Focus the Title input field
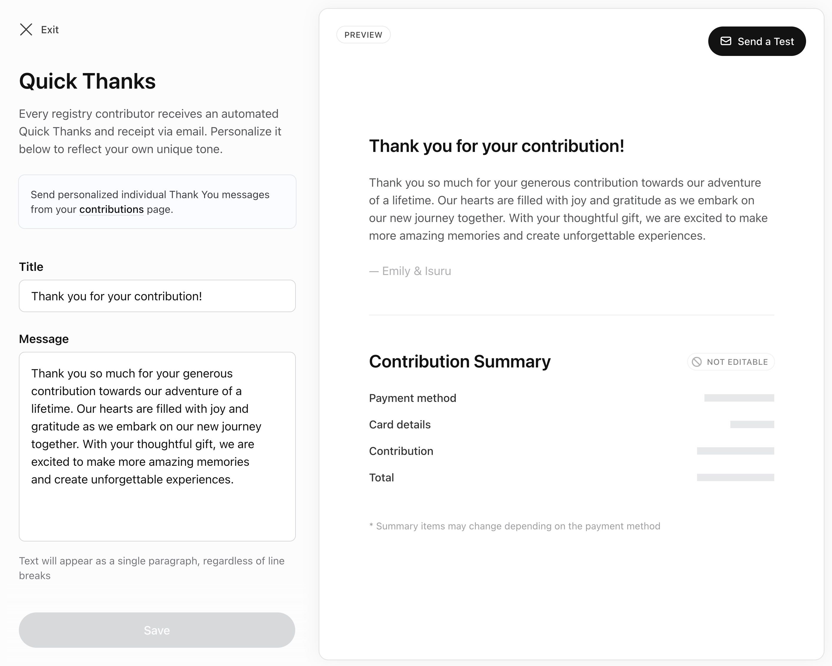 (x=157, y=296)
